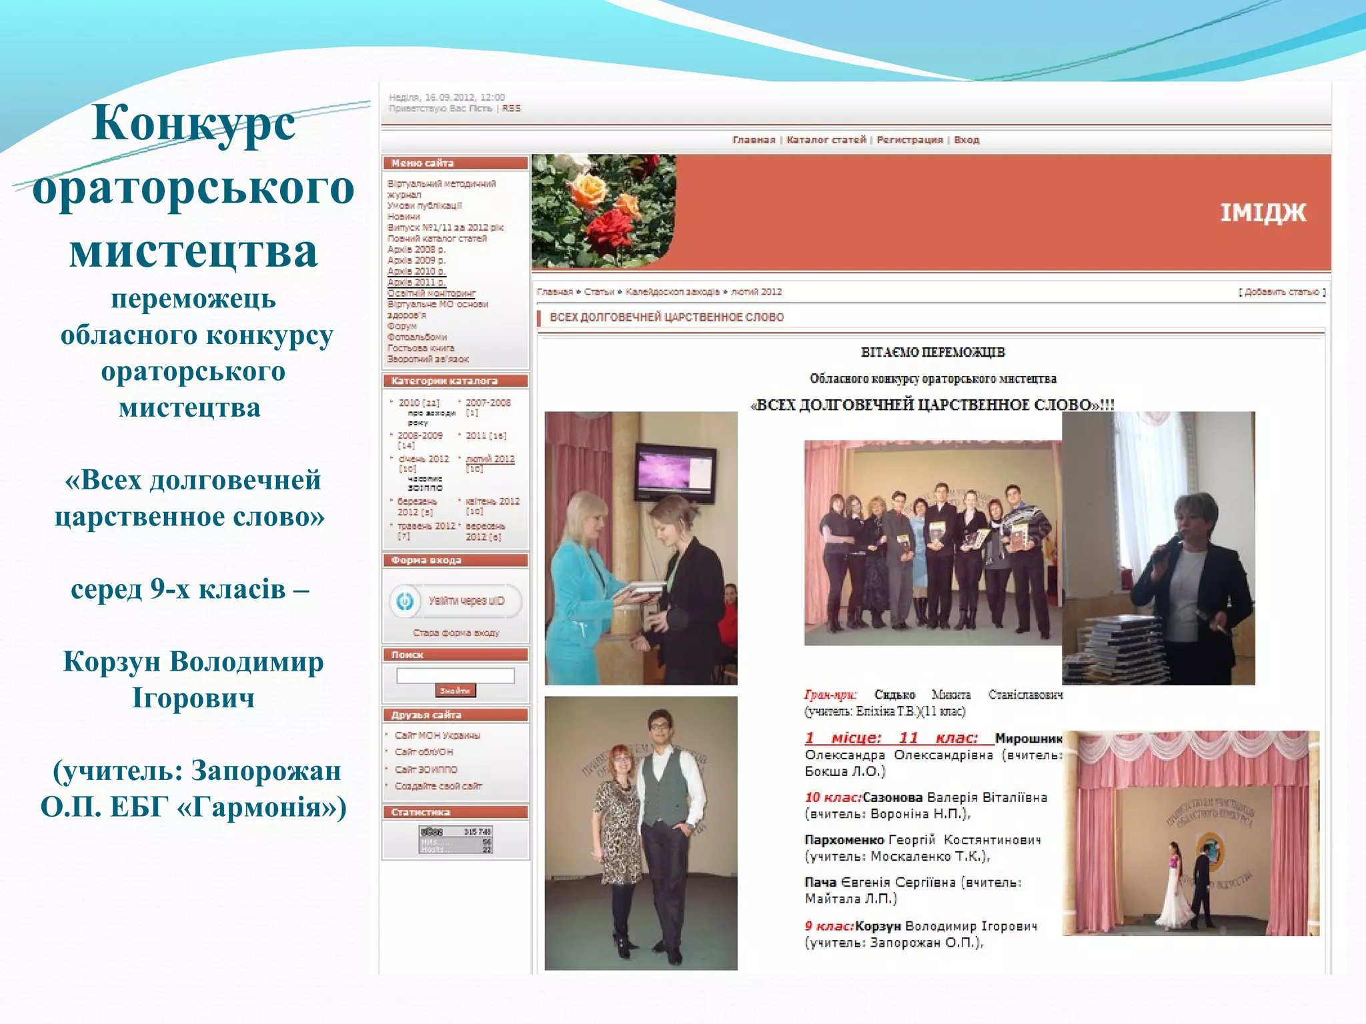The height and width of the screenshot is (1024, 1366).
Task: Open the Вход top menu item
Action: pos(966,140)
